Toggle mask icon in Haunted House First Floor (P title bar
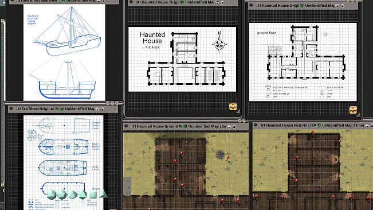 [367, 125]
